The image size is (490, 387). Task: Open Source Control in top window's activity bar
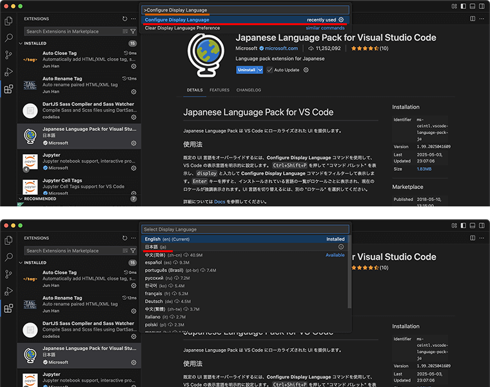(8, 55)
